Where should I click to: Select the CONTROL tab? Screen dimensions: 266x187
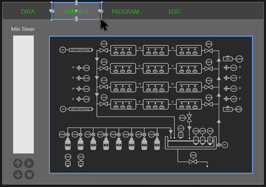(76, 12)
